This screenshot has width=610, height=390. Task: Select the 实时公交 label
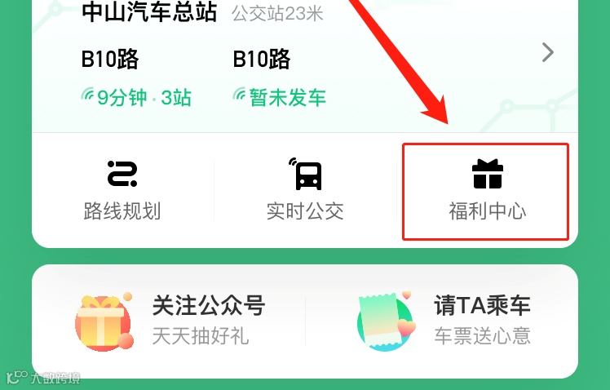pos(305,211)
